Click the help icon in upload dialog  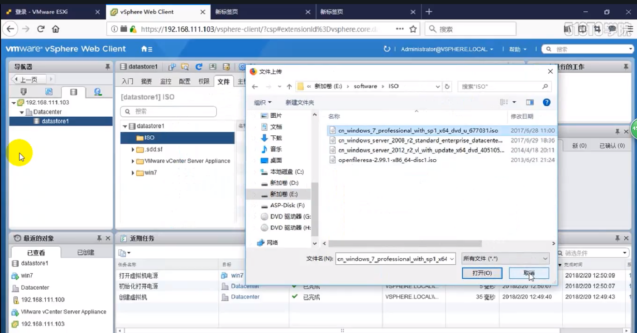(546, 102)
